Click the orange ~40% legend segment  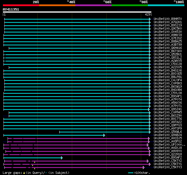(57, 5)
